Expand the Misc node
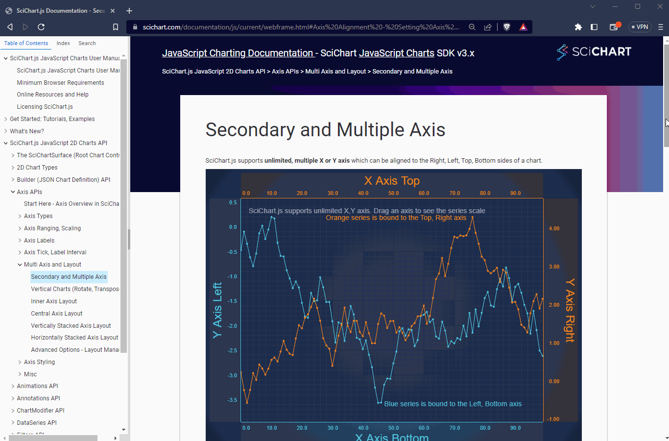Image resolution: width=669 pixels, height=441 pixels. [20, 374]
